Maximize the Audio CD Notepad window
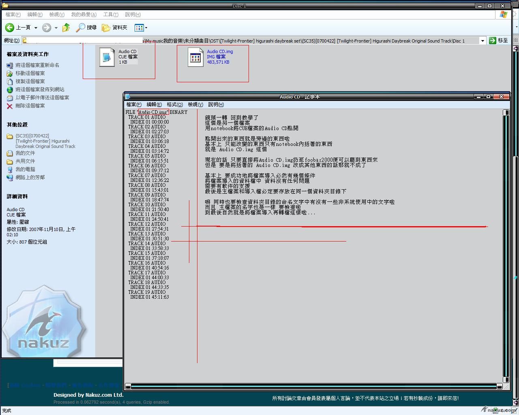 click(489, 97)
